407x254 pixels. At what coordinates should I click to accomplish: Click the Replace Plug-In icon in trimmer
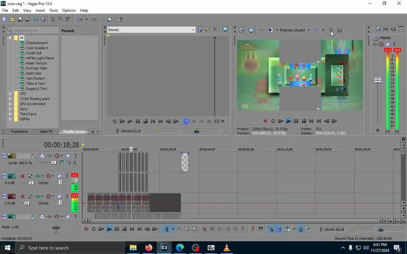pos(207,30)
